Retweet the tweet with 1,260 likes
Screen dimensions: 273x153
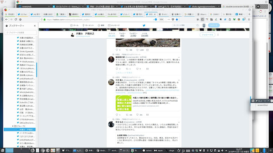point(127,50)
